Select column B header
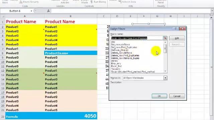The height and width of the screenshot is (120, 214). click(71, 16)
